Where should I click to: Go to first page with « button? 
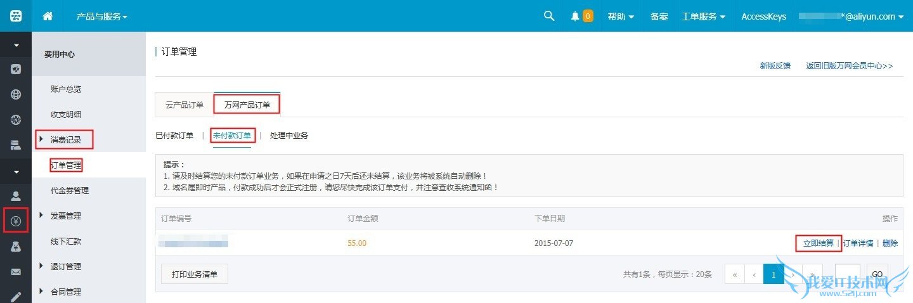(x=734, y=274)
